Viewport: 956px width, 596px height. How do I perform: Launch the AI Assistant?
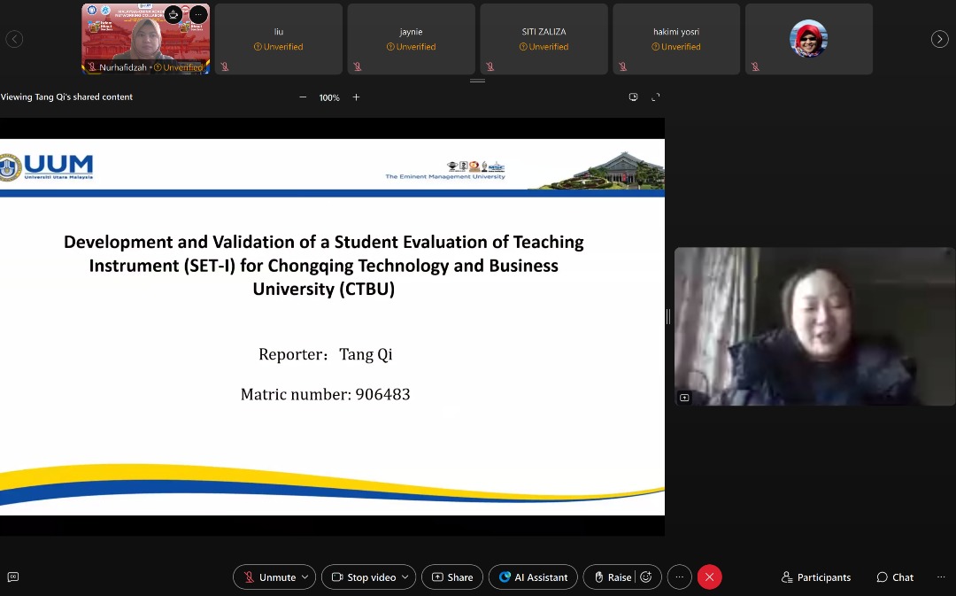click(x=532, y=577)
